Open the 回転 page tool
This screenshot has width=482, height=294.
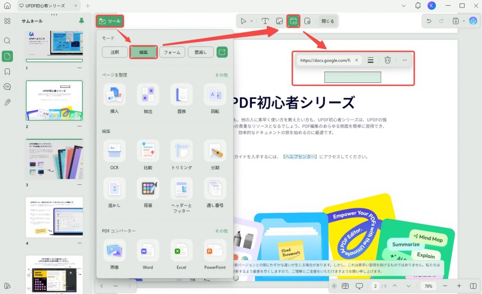point(215,98)
